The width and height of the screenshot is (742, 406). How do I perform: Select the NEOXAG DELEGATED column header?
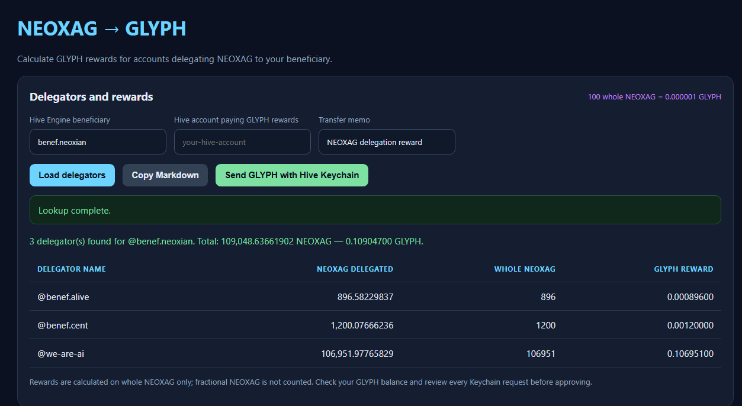click(x=355, y=269)
